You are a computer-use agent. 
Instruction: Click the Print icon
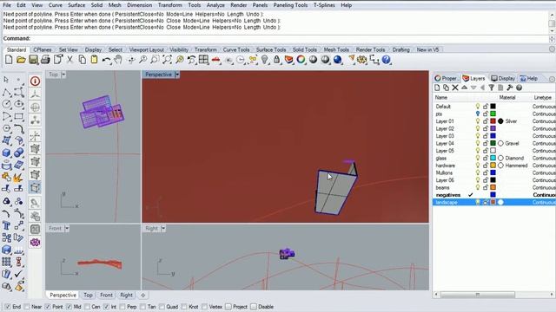(x=45, y=60)
